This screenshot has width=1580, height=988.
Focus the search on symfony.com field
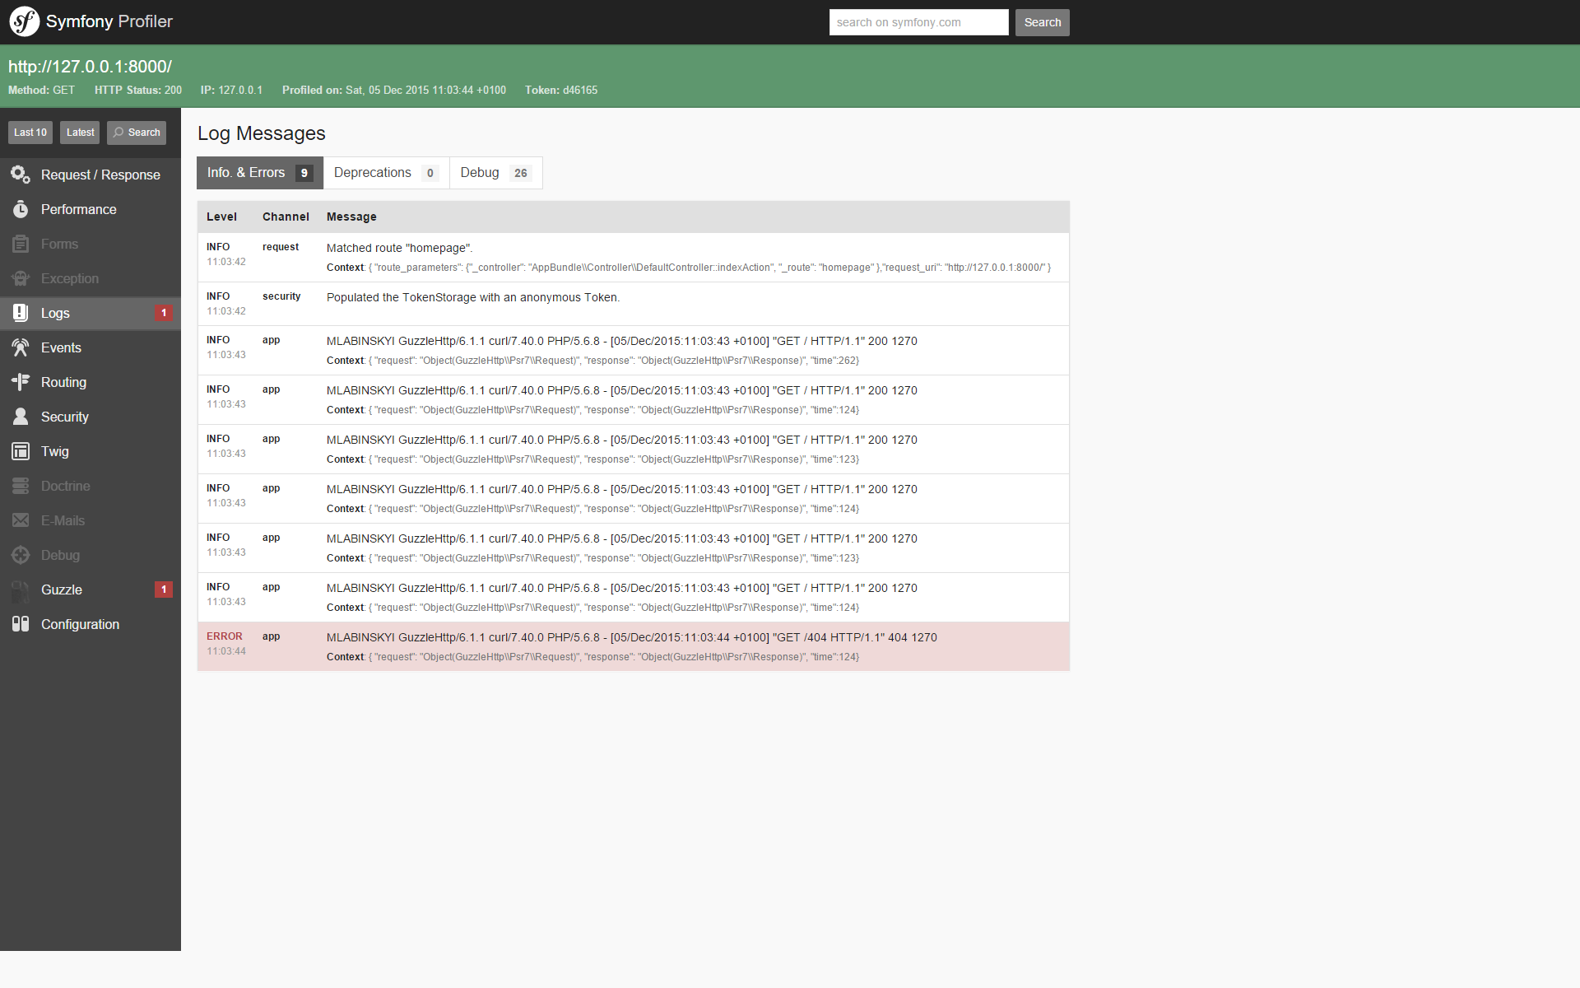point(918,22)
